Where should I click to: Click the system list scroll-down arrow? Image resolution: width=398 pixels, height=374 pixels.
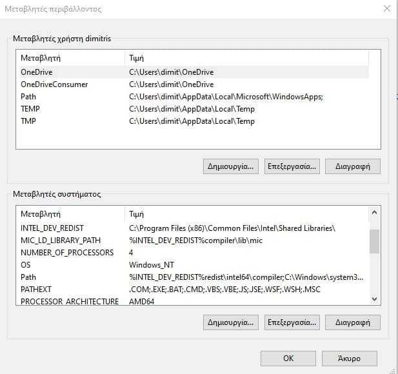(x=374, y=299)
